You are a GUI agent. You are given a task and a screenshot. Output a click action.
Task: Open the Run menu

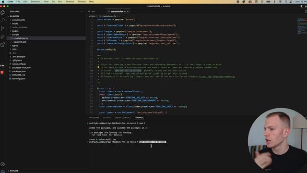(60, 1)
